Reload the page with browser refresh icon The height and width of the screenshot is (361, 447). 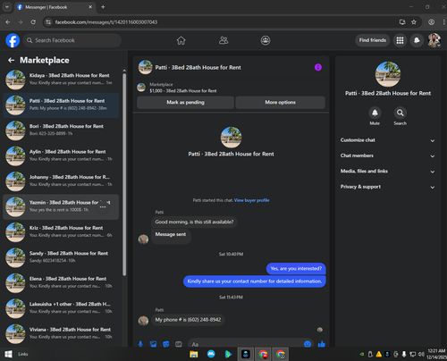point(33,22)
